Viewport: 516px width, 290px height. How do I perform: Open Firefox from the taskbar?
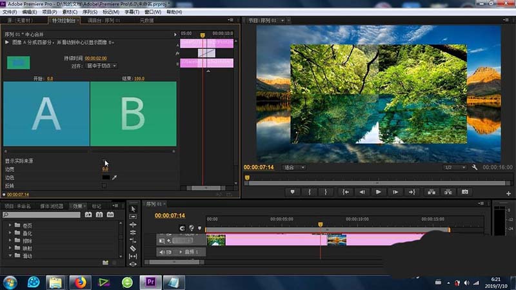[80, 282]
